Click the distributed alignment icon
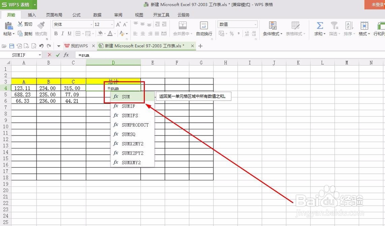Image resolution: width=385 pixels, height=226 pixels. [164, 33]
